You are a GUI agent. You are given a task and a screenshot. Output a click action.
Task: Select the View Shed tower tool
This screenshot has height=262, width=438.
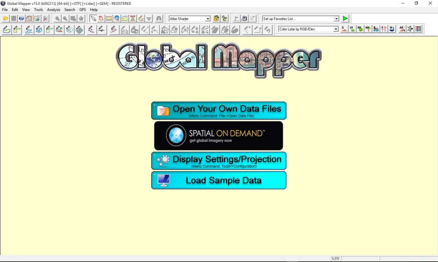pos(133,19)
